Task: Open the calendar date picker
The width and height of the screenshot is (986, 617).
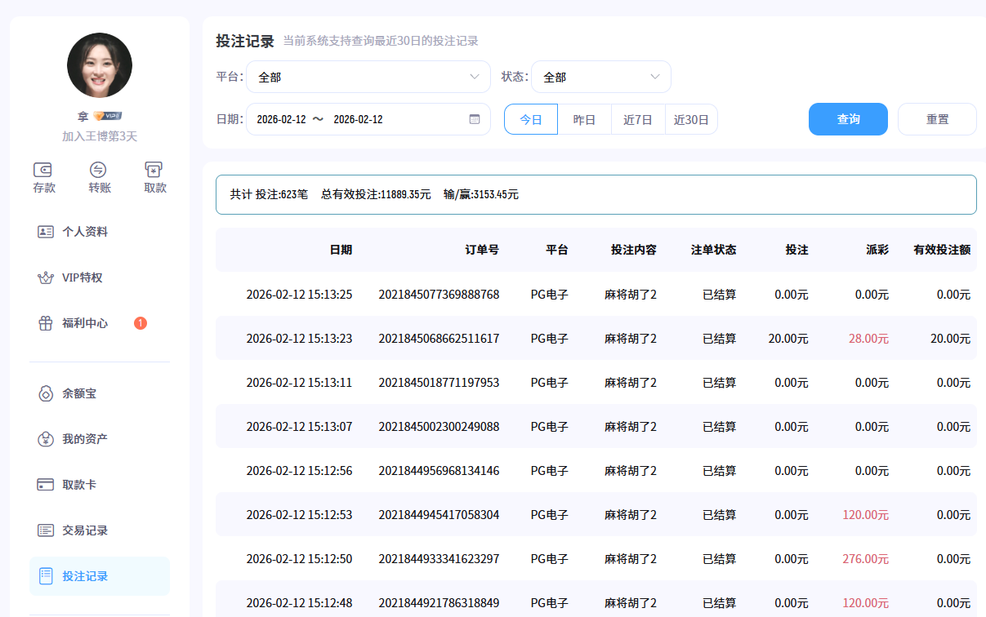Action: [x=474, y=118]
